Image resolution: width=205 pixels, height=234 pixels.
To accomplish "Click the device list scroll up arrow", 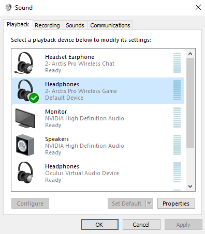I will [190, 54].
